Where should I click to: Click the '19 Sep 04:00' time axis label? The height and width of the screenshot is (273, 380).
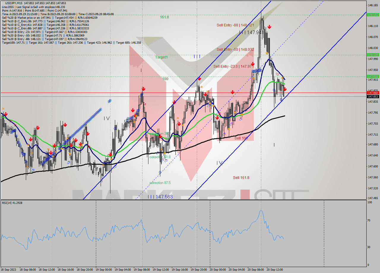[123, 270]
